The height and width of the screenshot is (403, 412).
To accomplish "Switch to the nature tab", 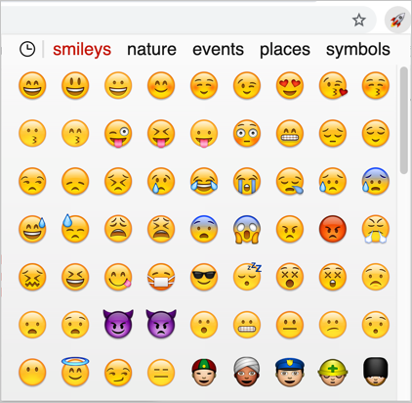I will 151,50.
